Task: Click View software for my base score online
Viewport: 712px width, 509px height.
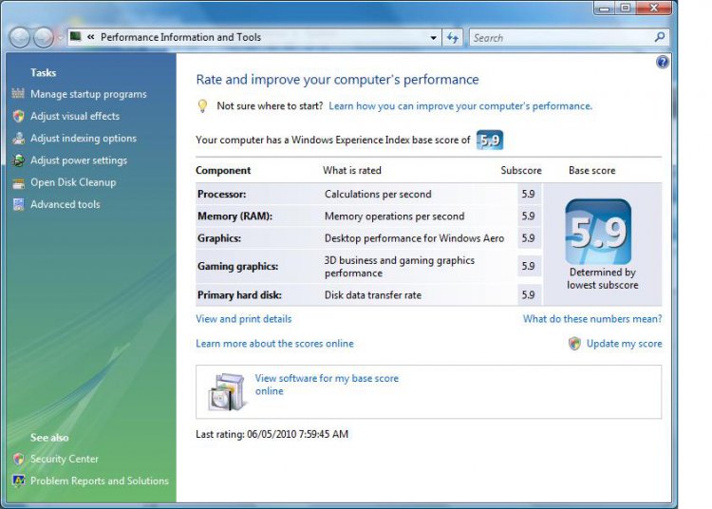Action: click(327, 385)
